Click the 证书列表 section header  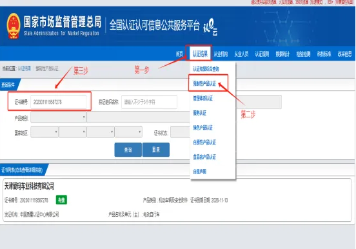(x=22, y=170)
